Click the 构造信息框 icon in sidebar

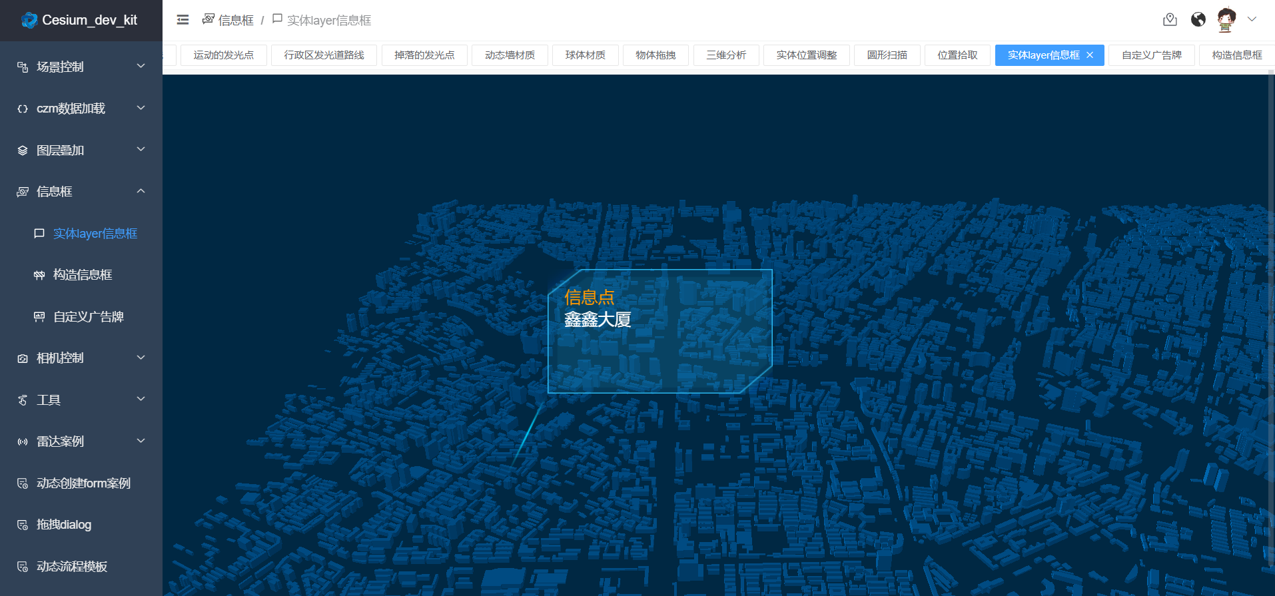pyautogui.click(x=39, y=275)
